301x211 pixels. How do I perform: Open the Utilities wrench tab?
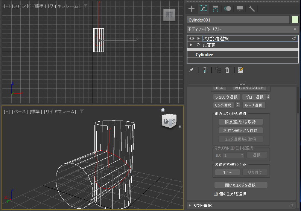251,9
